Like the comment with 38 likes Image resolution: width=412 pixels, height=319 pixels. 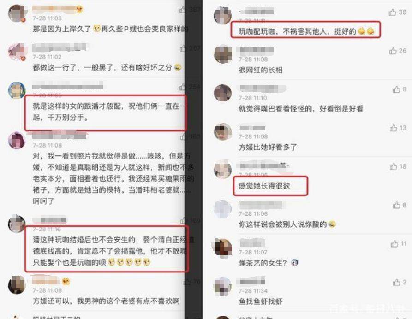pyautogui.click(x=392, y=12)
